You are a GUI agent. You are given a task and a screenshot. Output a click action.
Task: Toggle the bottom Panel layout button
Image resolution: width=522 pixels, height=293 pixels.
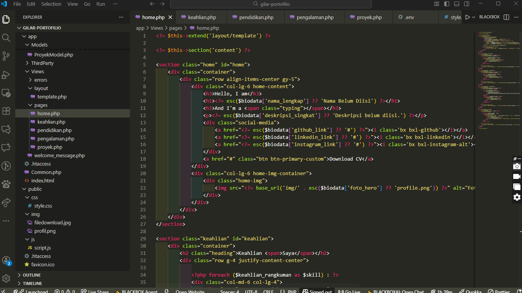click(456, 4)
